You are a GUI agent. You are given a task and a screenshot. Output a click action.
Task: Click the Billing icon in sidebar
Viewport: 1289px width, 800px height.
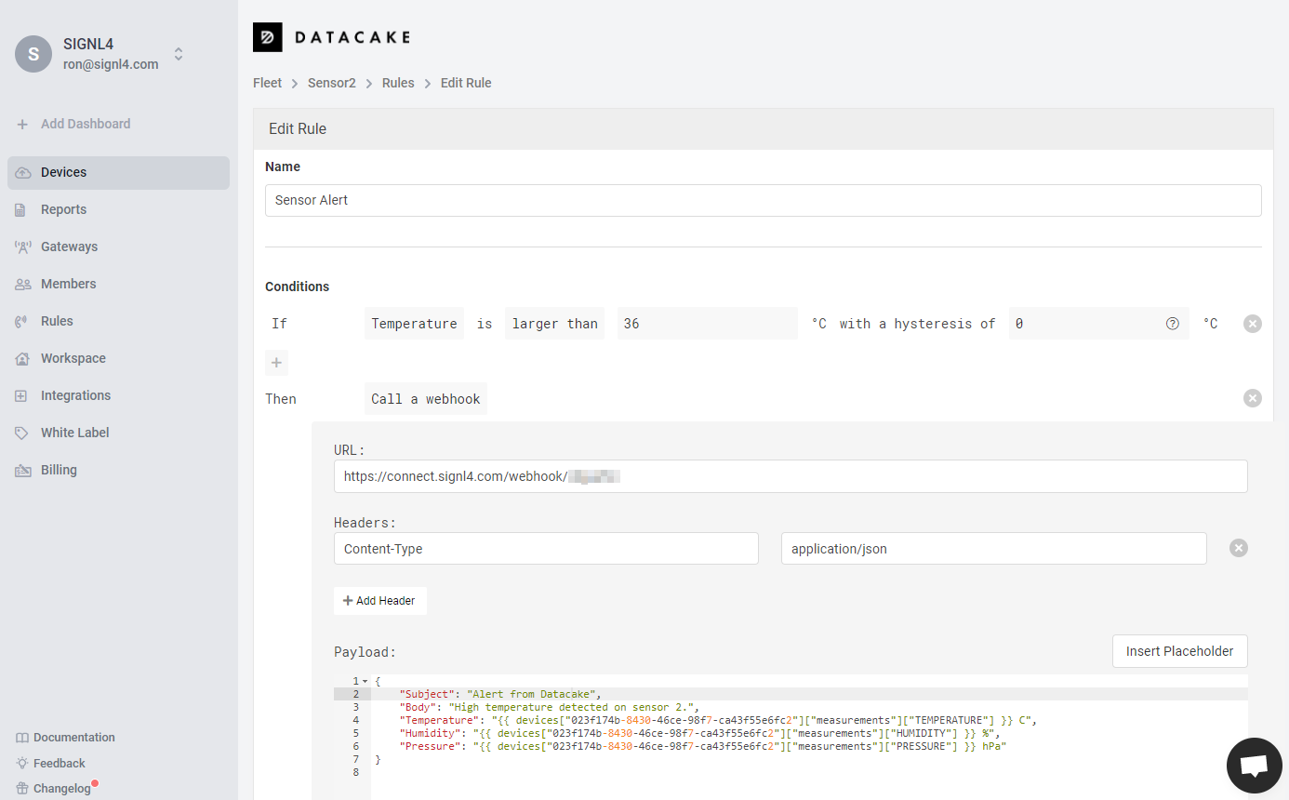point(22,470)
